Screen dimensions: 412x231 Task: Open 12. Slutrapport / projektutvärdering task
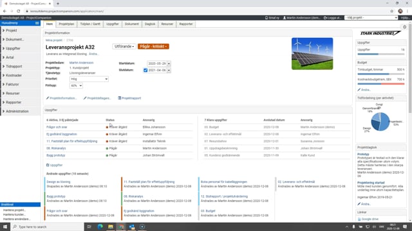pos(224,196)
